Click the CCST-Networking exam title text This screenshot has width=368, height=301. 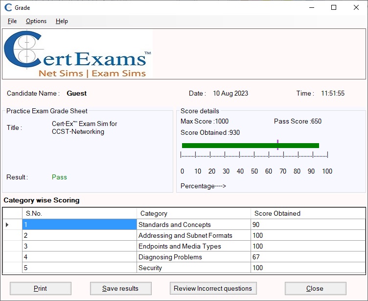click(85, 127)
